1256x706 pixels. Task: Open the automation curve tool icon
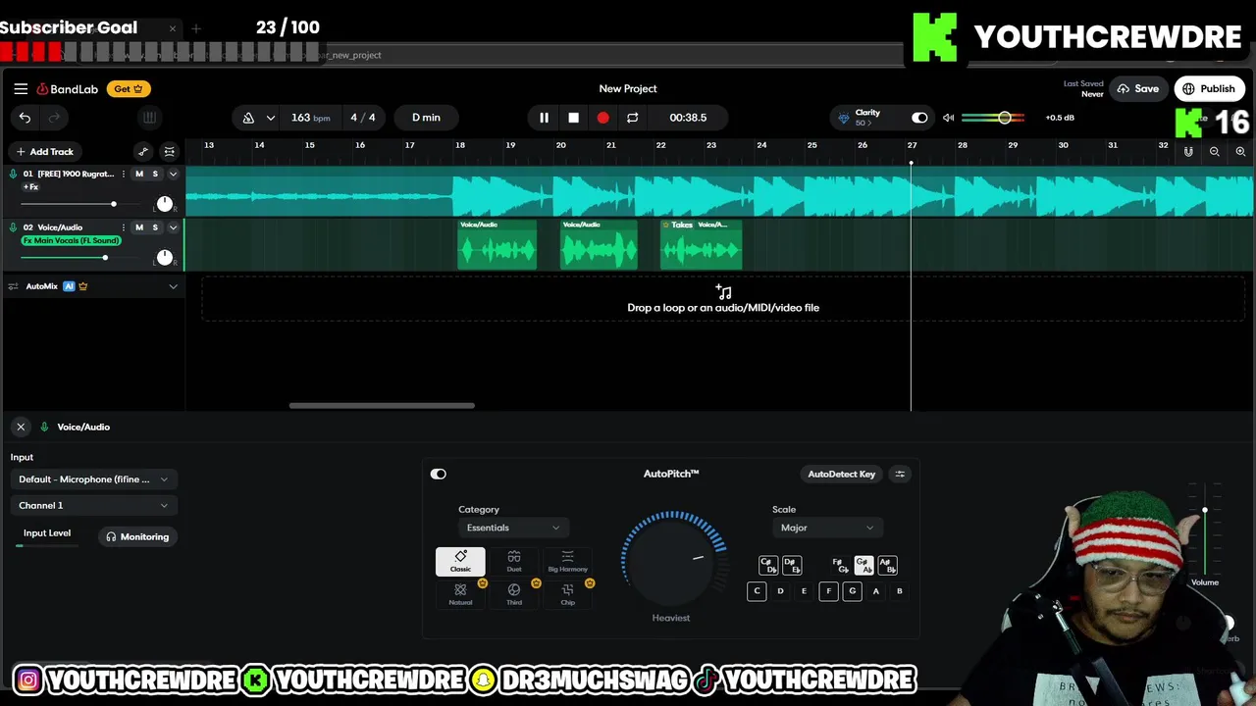[143, 151]
